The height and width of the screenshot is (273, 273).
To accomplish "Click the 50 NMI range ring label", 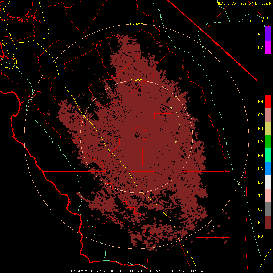I will pyautogui.click(x=136, y=80).
